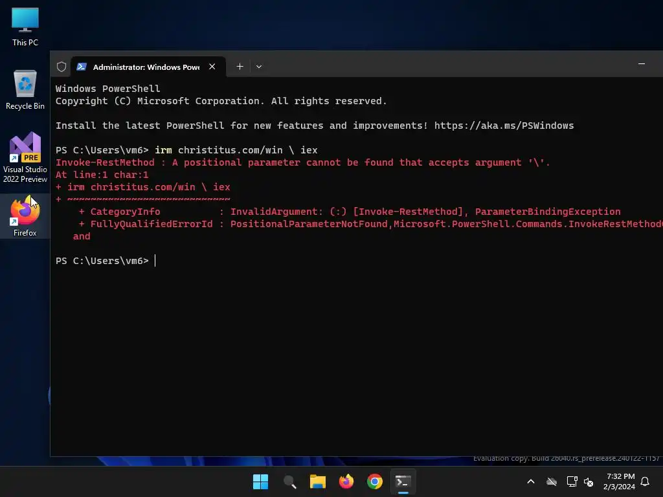Select the Firefox desktop shortcut
Image resolution: width=663 pixels, height=497 pixels.
[25, 216]
